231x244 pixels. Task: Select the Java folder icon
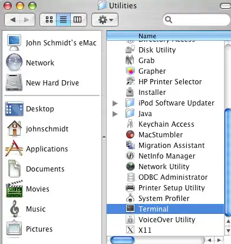pyautogui.click(x=130, y=113)
